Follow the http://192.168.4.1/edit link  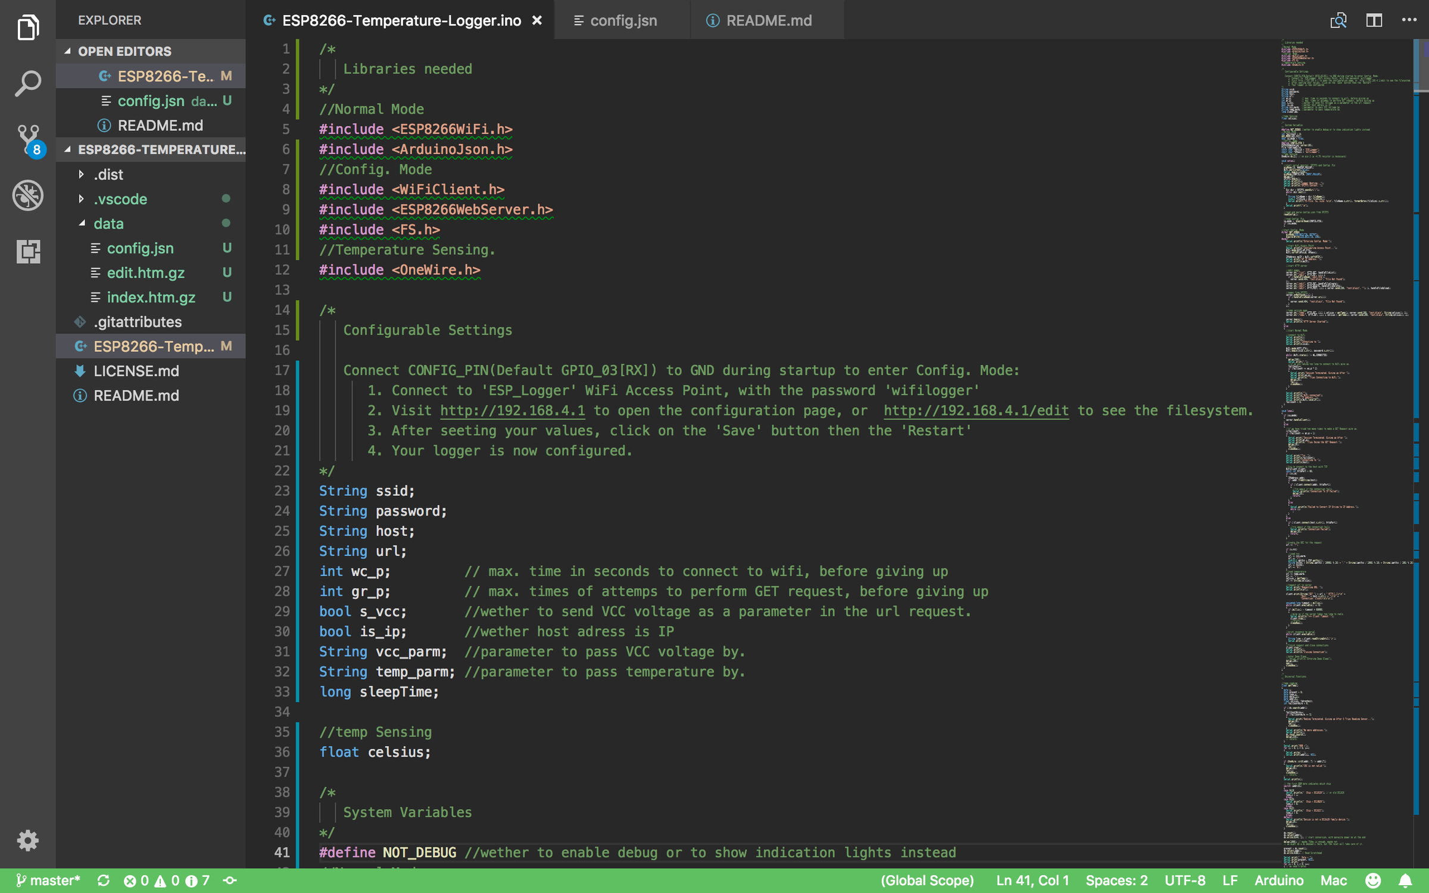click(975, 411)
